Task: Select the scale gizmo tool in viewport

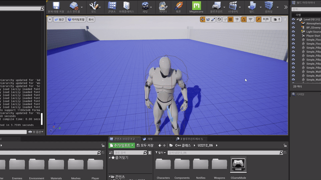Action: pos(213,19)
